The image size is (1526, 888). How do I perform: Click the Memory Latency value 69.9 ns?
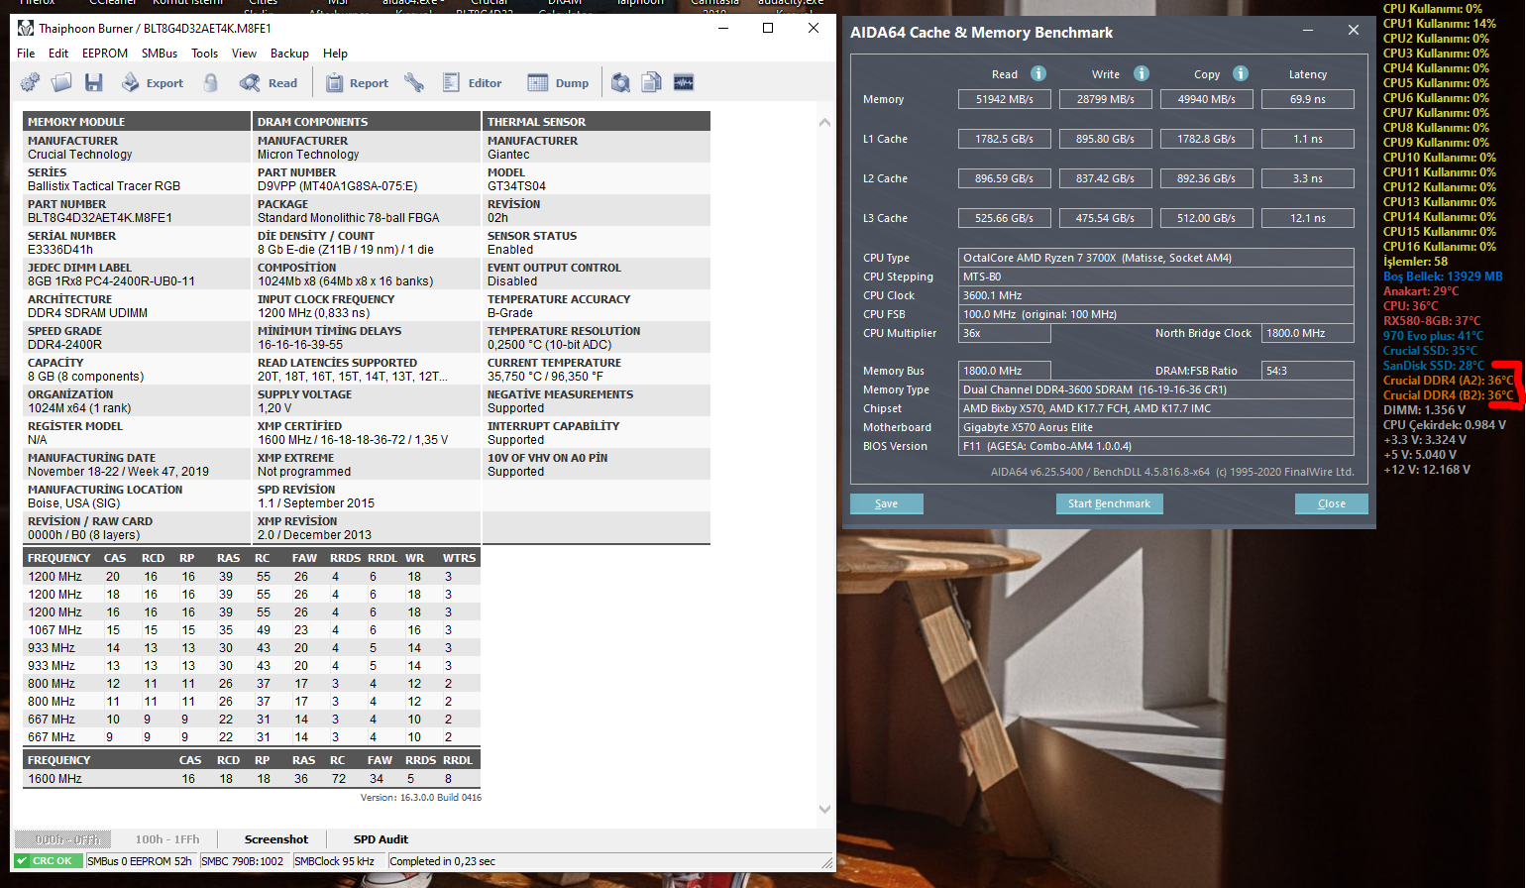point(1308,99)
